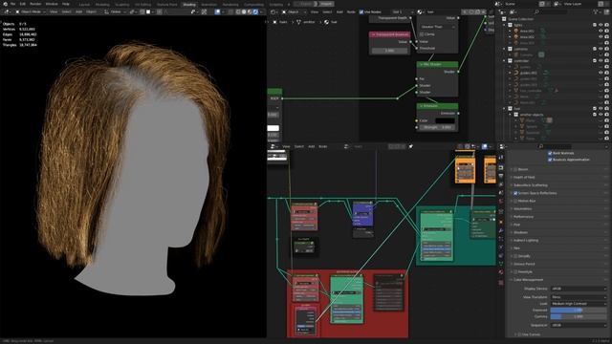Enable Motion Blur checkbox
Screen dimensions: 612x344
pyautogui.click(x=515, y=201)
